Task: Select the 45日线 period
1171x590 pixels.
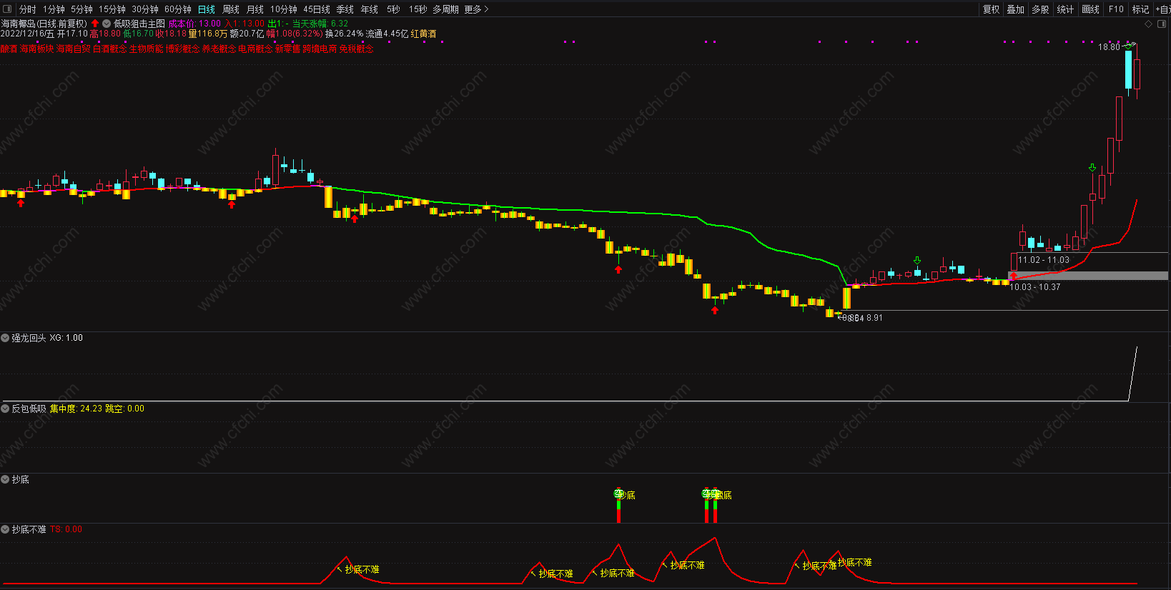Action: [x=317, y=9]
